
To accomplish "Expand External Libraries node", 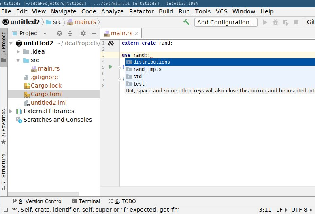I will [11, 111].
